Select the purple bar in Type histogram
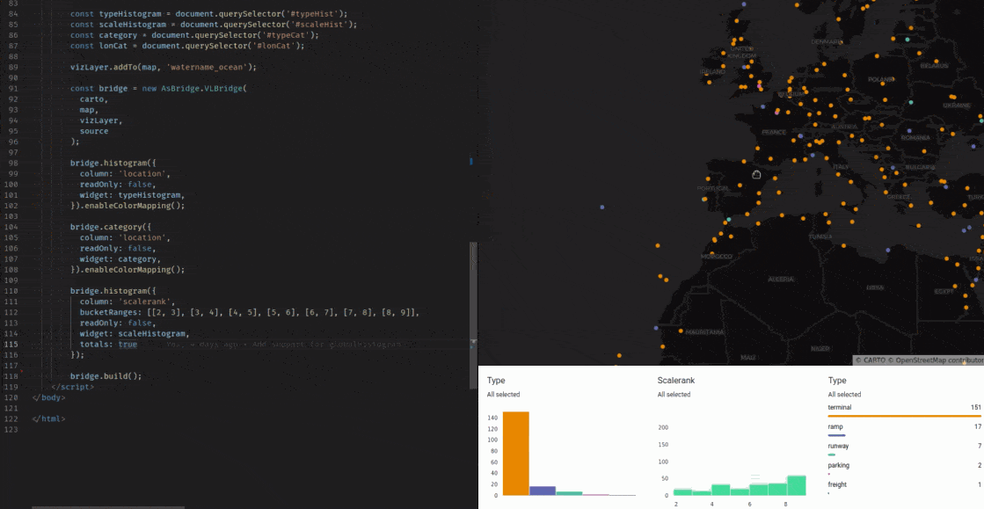The image size is (984, 509). pyautogui.click(x=543, y=491)
